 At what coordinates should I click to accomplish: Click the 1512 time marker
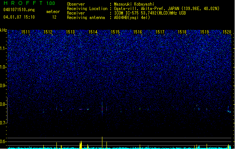point(48,32)
